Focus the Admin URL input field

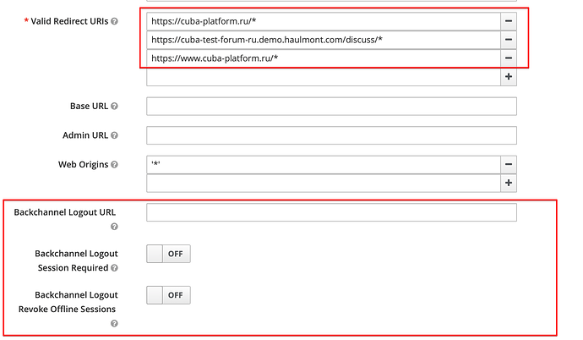(x=332, y=135)
